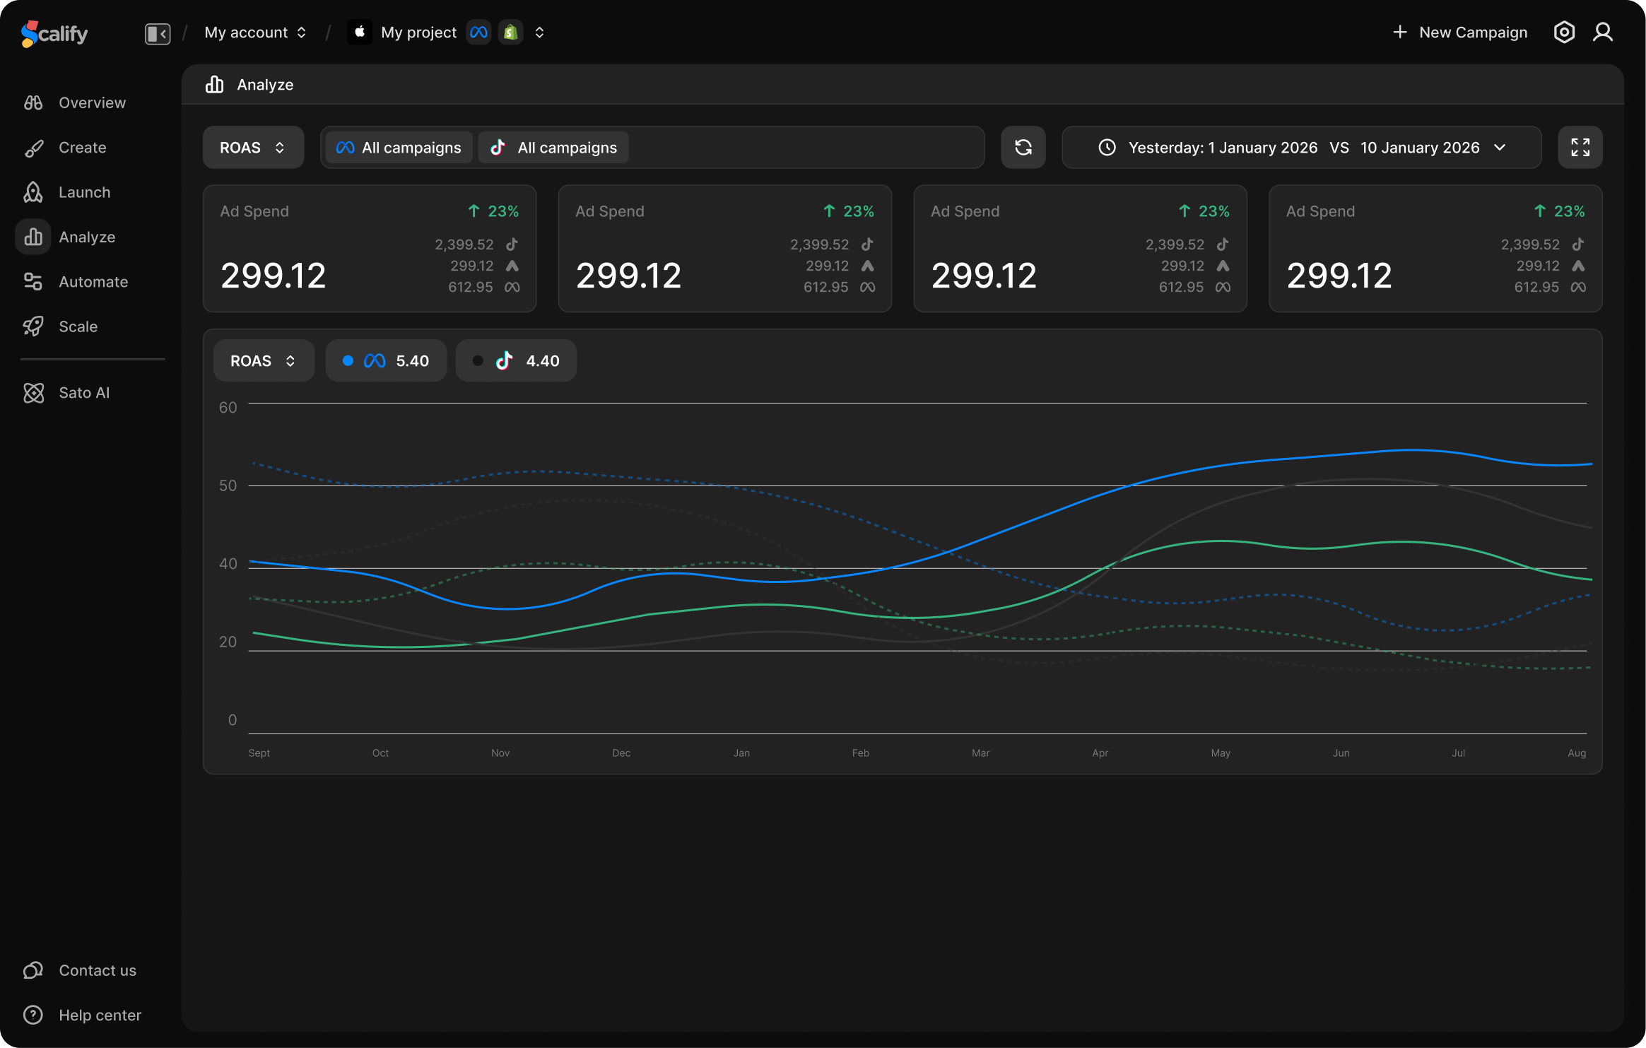Image resolution: width=1646 pixels, height=1048 pixels.
Task: Click the Automate sidebar icon
Action: pyautogui.click(x=33, y=281)
